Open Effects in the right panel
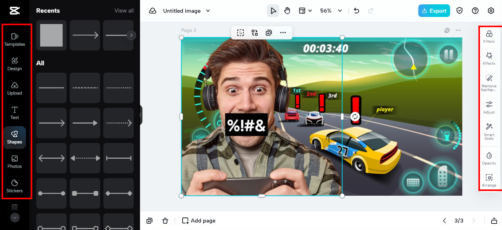 coord(489,59)
